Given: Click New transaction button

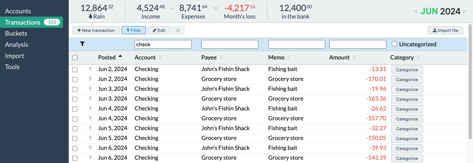Looking at the screenshot, I should (96, 30).
